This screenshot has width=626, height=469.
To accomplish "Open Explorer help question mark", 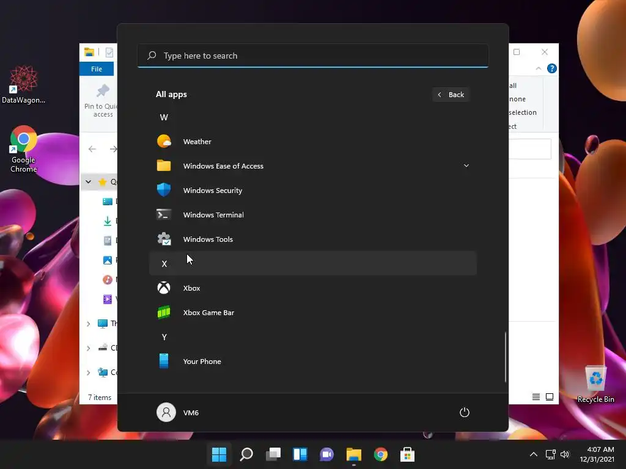I will 552,68.
